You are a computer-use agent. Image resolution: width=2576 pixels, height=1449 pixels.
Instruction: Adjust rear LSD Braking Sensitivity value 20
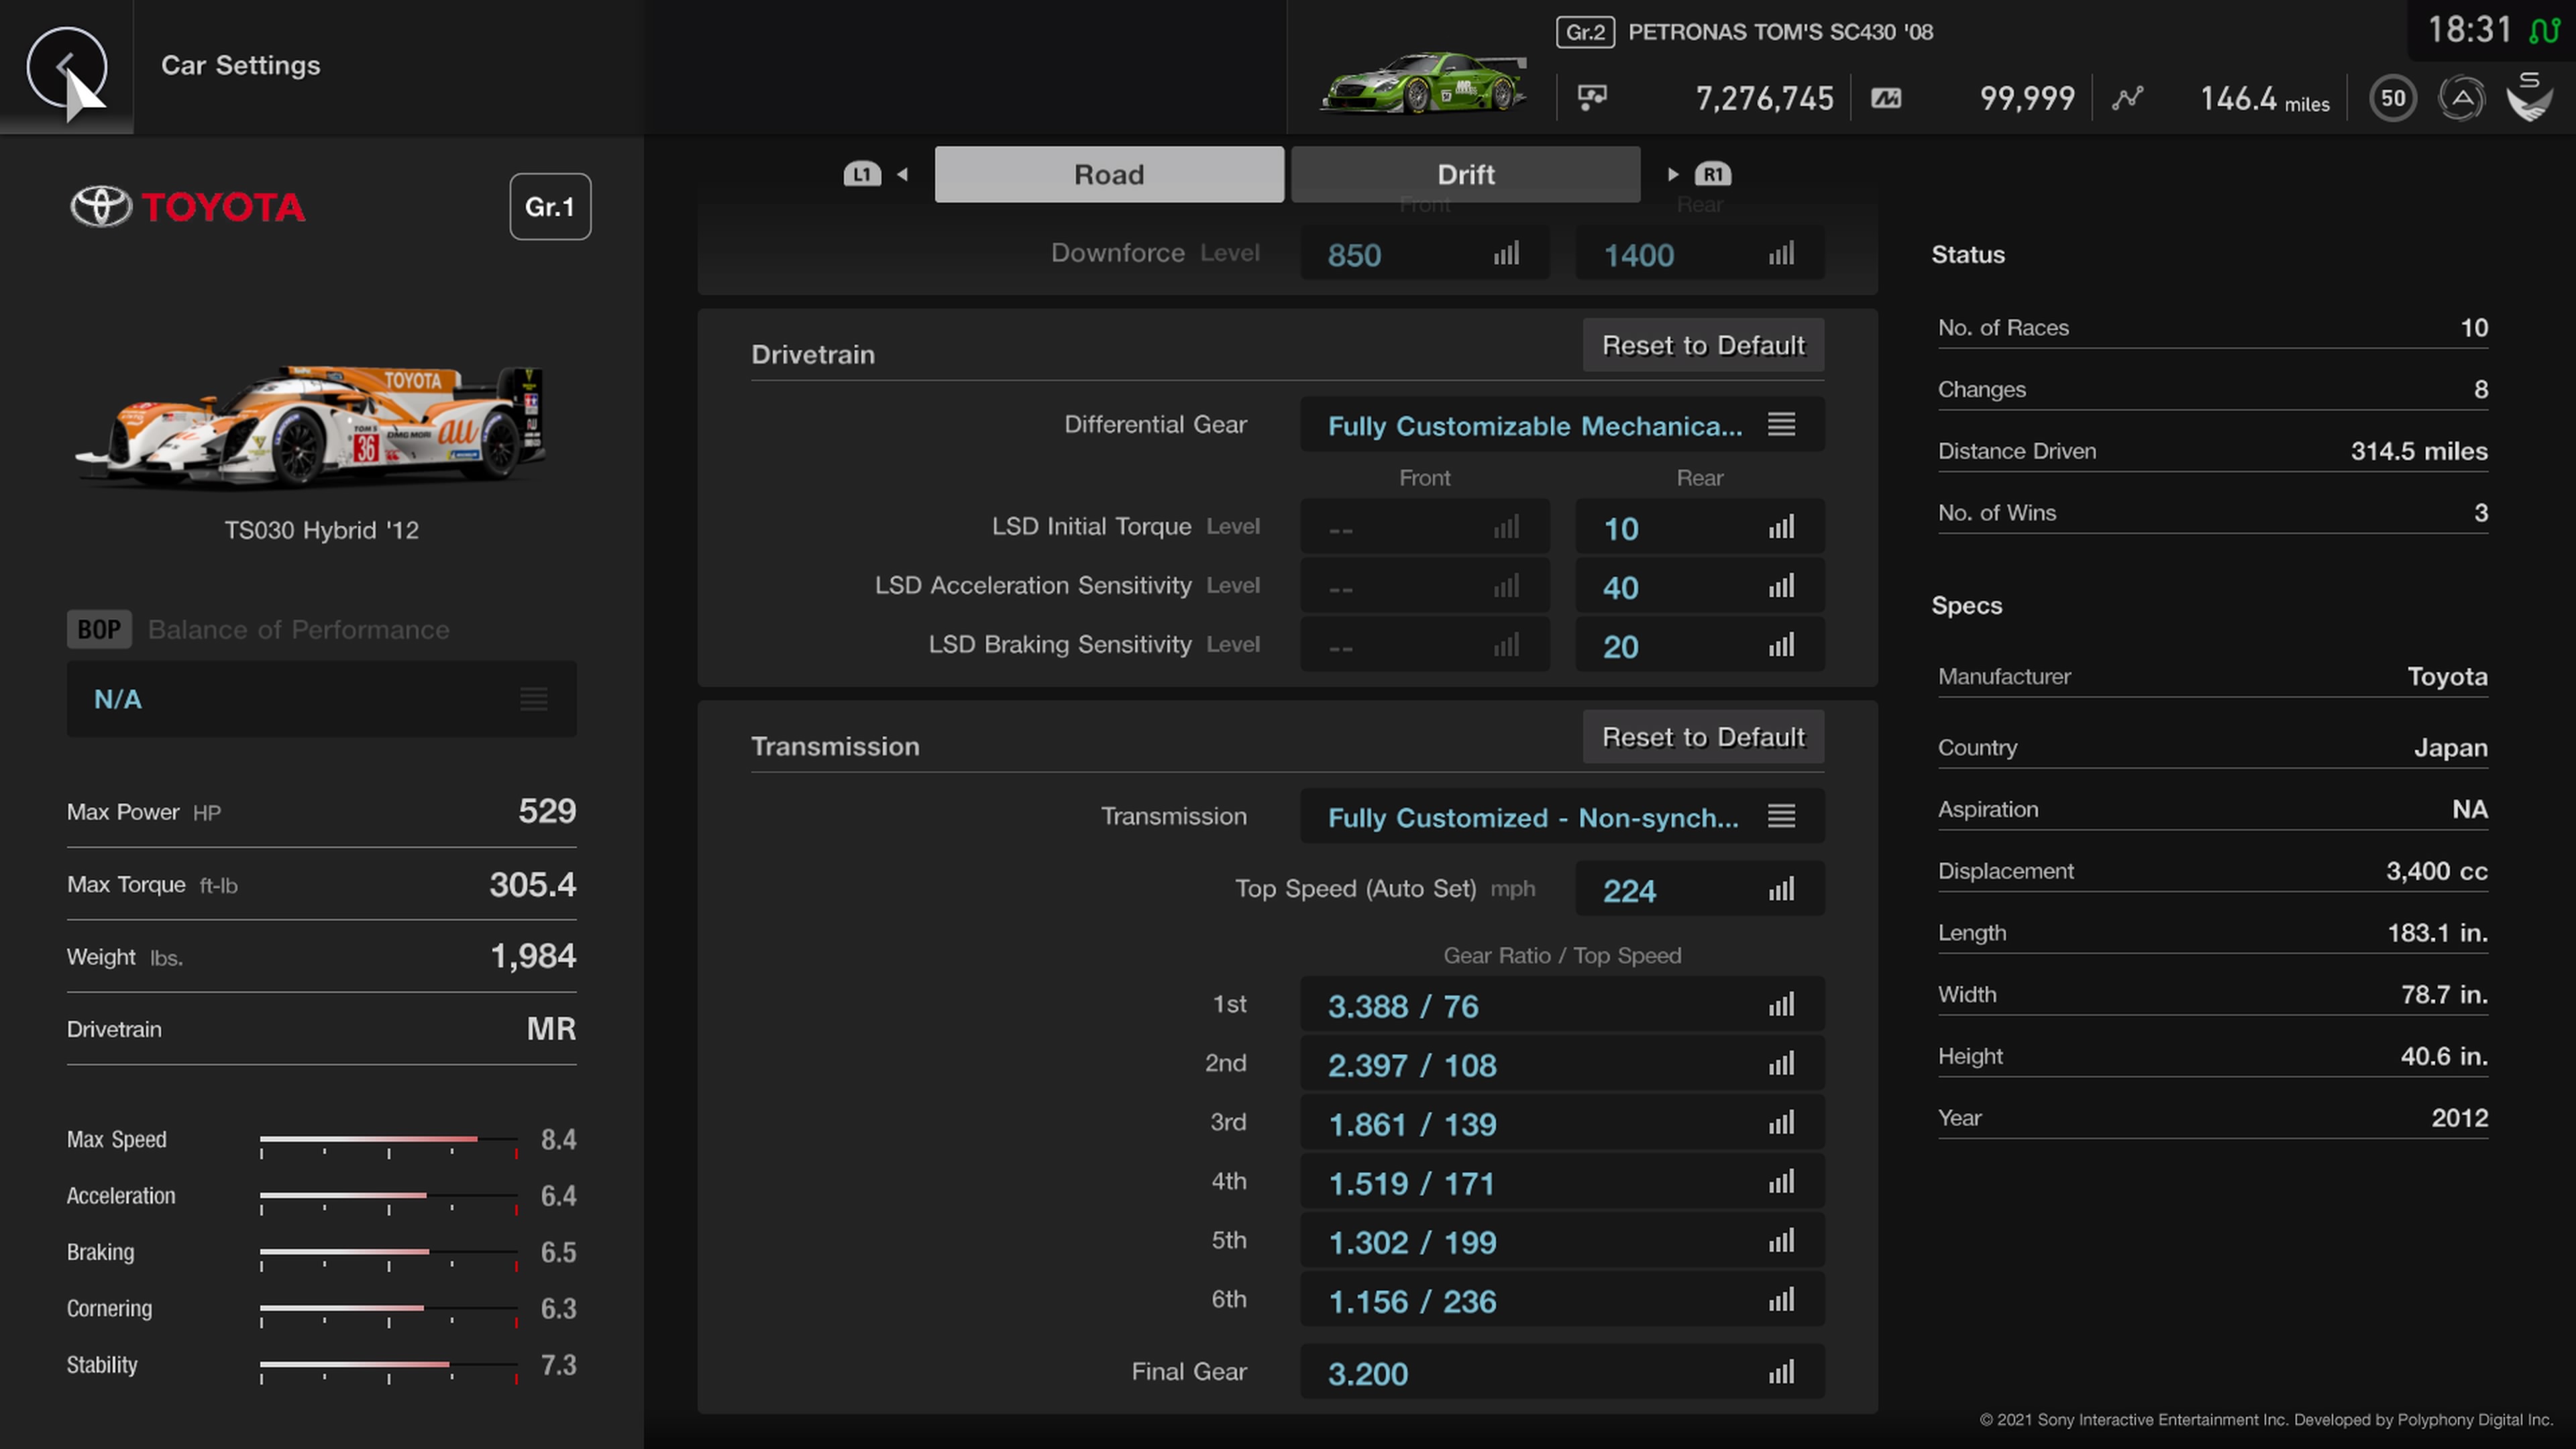(1699, 645)
